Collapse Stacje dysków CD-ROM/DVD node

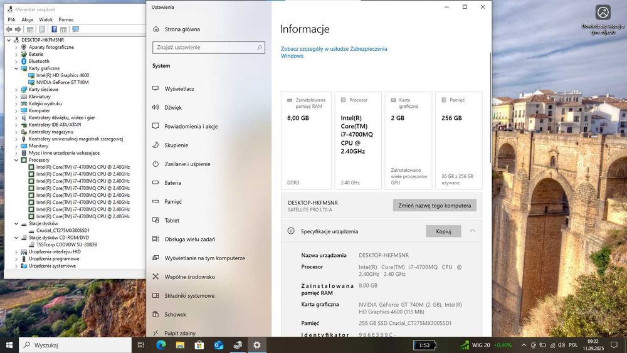coord(16,238)
